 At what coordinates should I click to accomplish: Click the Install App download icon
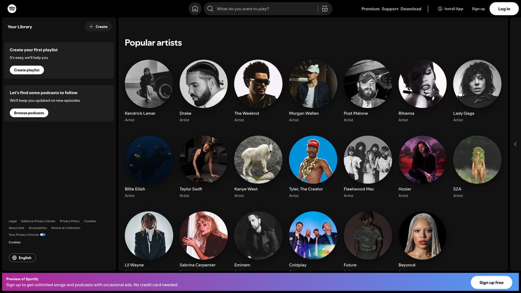click(x=440, y=9)
